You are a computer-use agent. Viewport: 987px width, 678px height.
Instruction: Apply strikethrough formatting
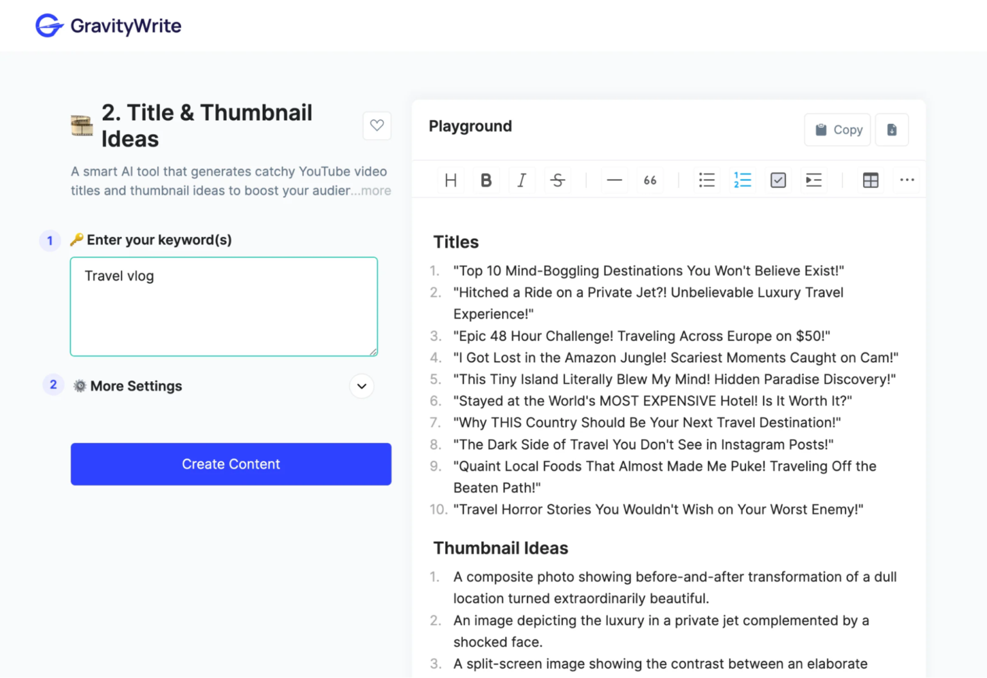pyautogui.click(x=557, y=180)
